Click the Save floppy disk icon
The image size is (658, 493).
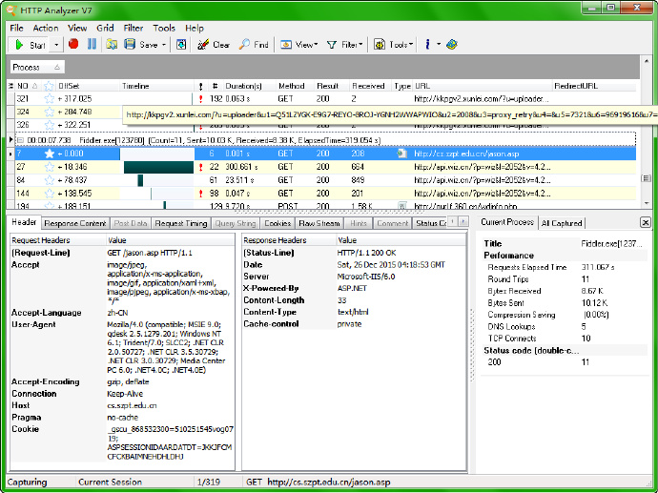pyautogui.click(x=130, y=44)
